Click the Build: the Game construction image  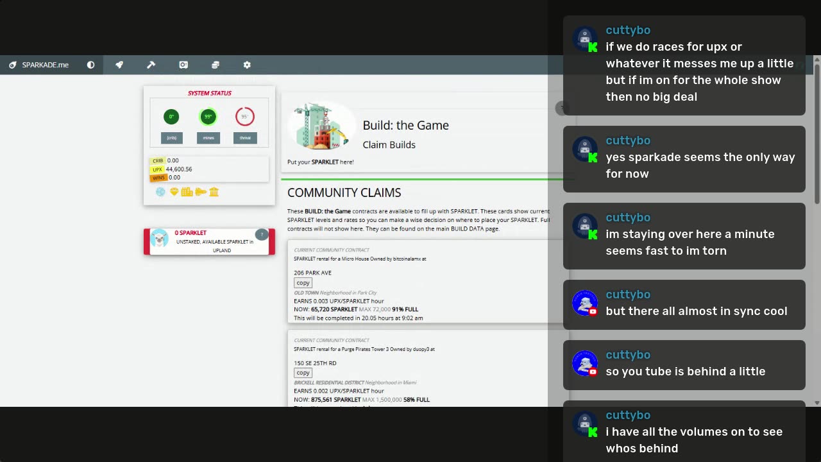coord(321,126)
